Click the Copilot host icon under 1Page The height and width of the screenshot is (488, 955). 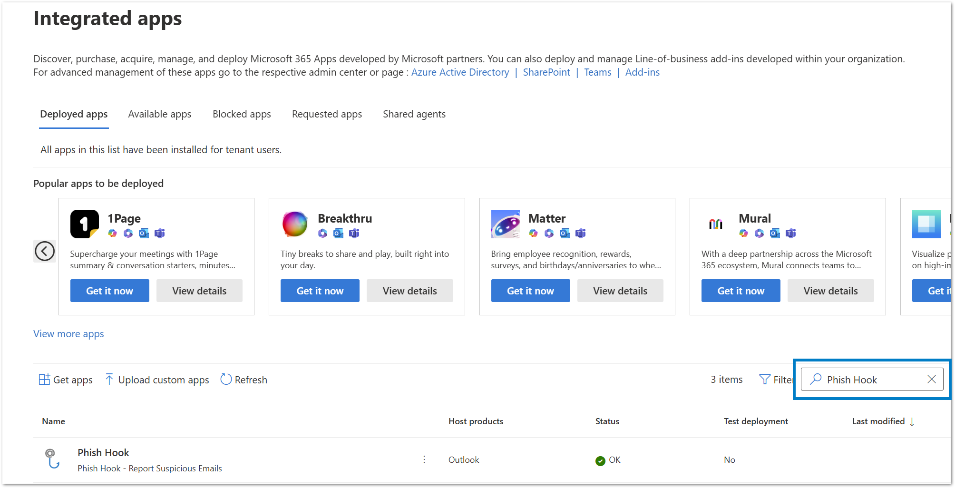112,233
